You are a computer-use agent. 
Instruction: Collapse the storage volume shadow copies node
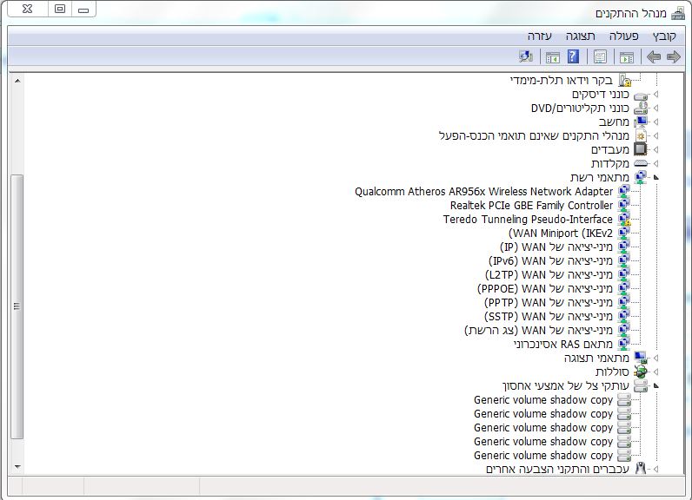point(656,386)
